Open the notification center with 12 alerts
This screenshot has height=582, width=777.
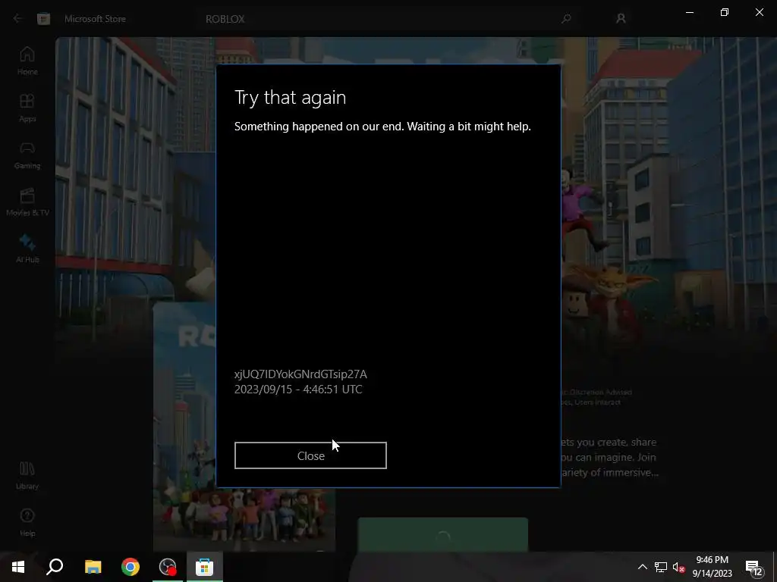755,567
